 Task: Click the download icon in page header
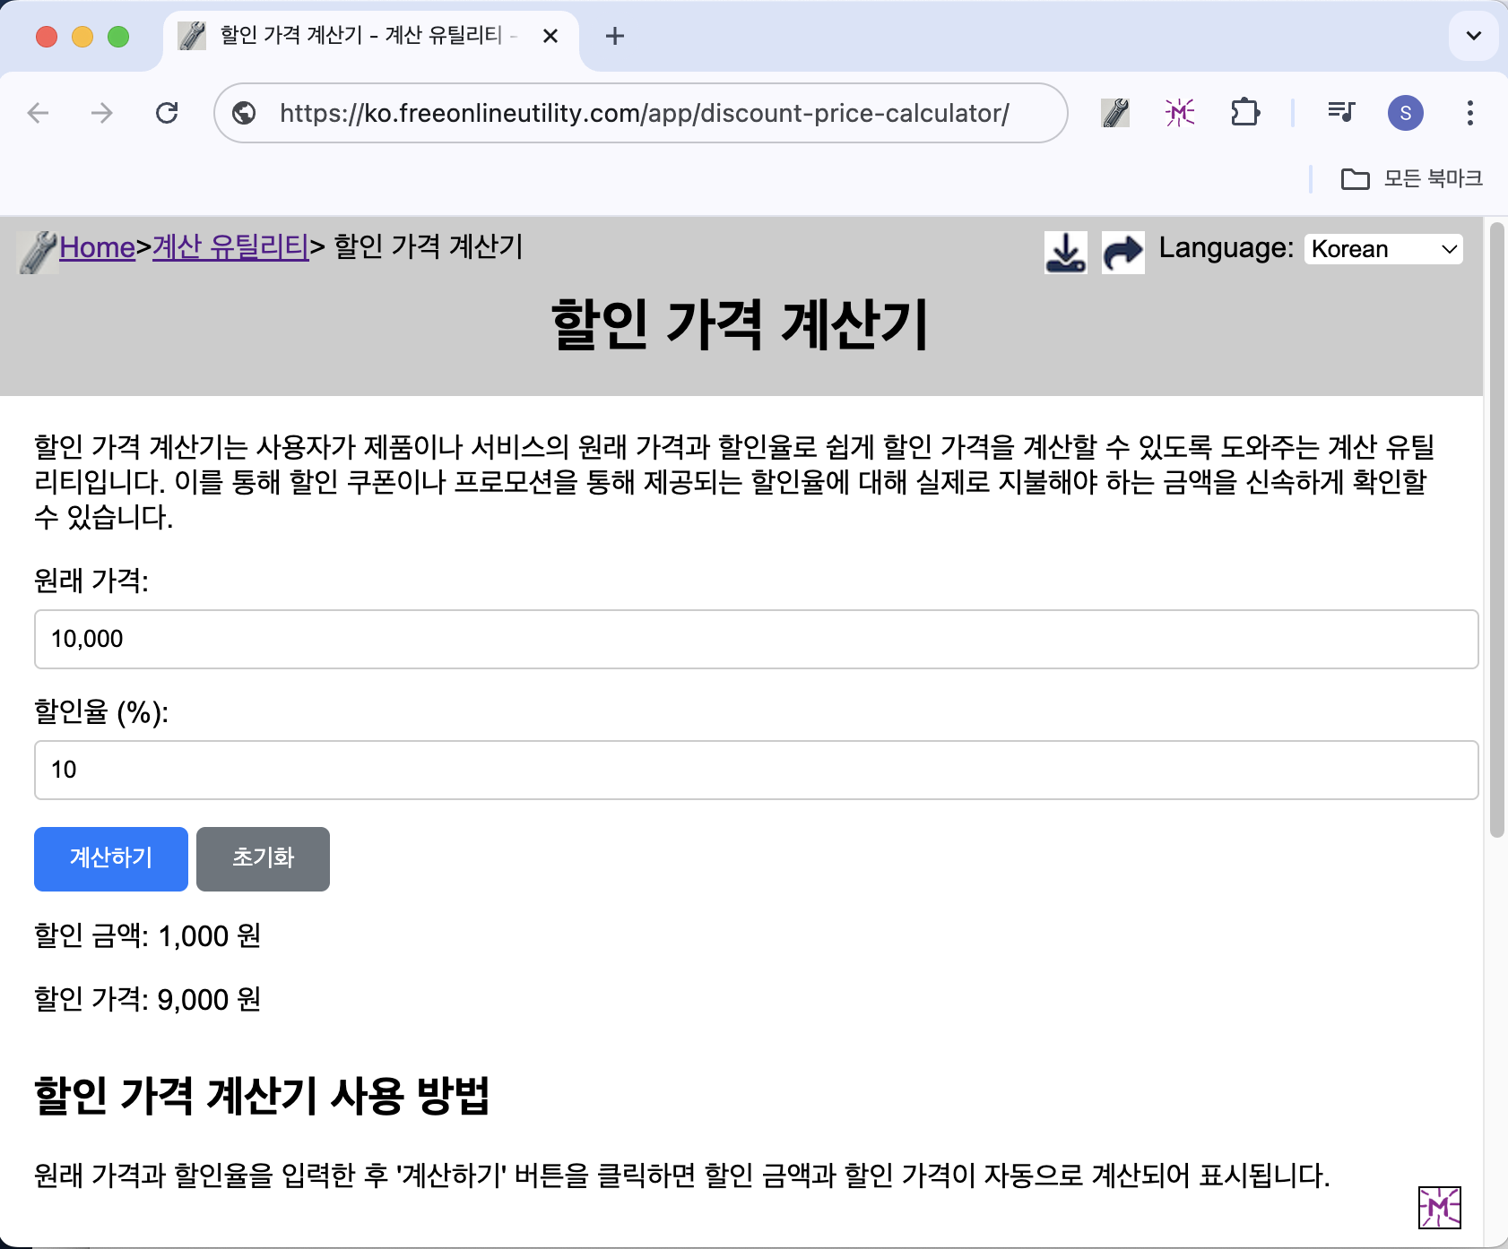1065,252
